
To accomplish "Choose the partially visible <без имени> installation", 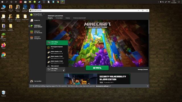I will point(57,66).
